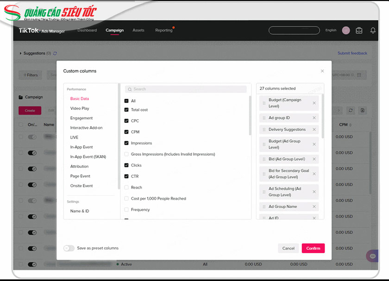Open the notifications bell icon
The image size is (389, 281).
[x=373, y=31]
